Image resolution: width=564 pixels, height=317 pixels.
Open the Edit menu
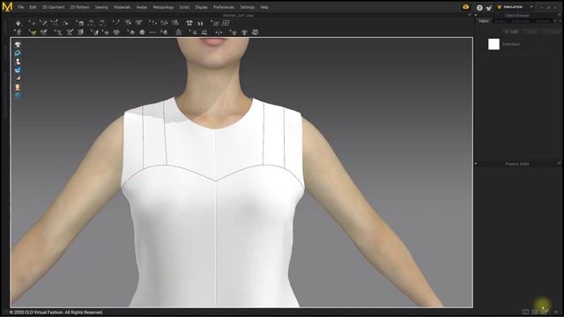pyautogui.click(x=33, y=7)
